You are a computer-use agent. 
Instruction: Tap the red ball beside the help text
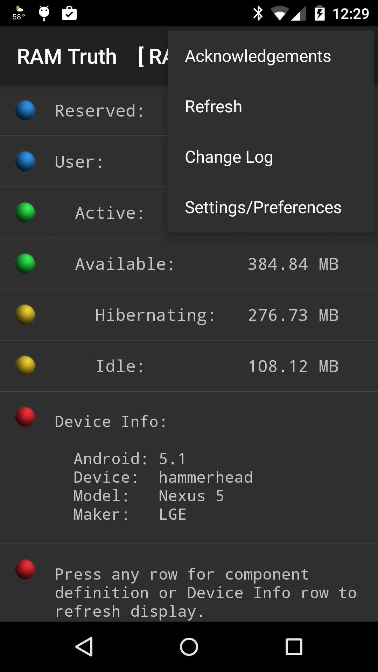(25, 569)
